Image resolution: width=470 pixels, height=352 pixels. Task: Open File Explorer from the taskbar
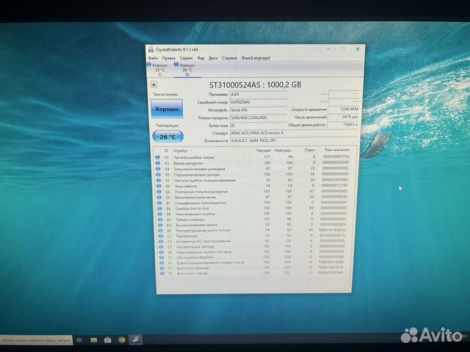pyautogui.click(x=94, y=340)
